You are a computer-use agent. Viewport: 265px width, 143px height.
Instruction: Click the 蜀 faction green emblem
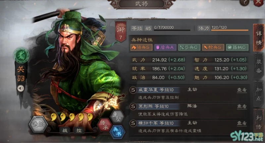coord(21,55)
